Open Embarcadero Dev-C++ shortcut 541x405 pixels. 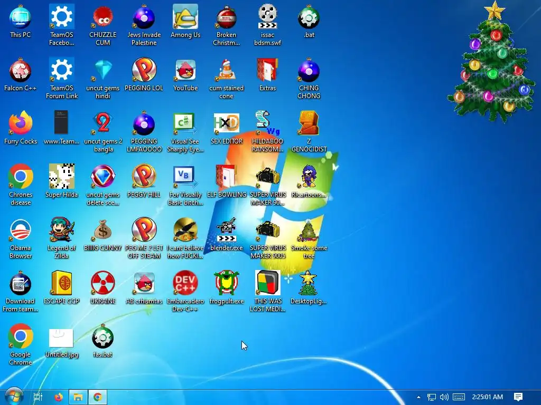coord(185,283)
